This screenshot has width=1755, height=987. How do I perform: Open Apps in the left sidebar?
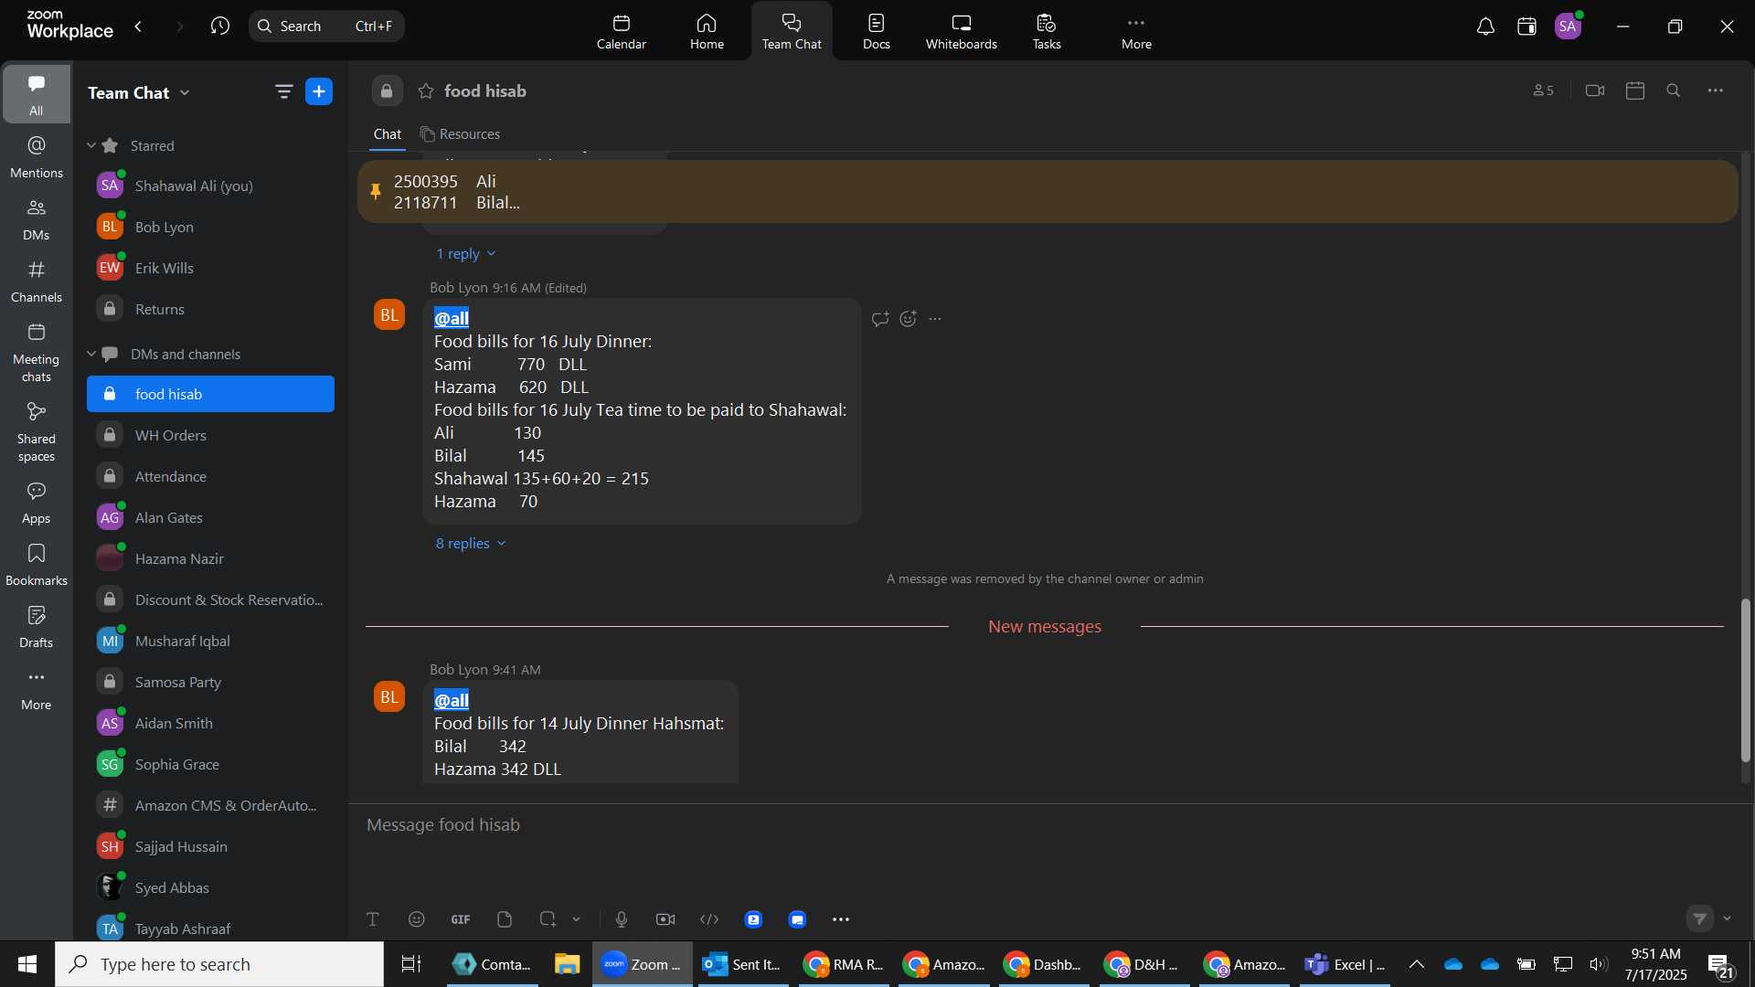(37, 503)
